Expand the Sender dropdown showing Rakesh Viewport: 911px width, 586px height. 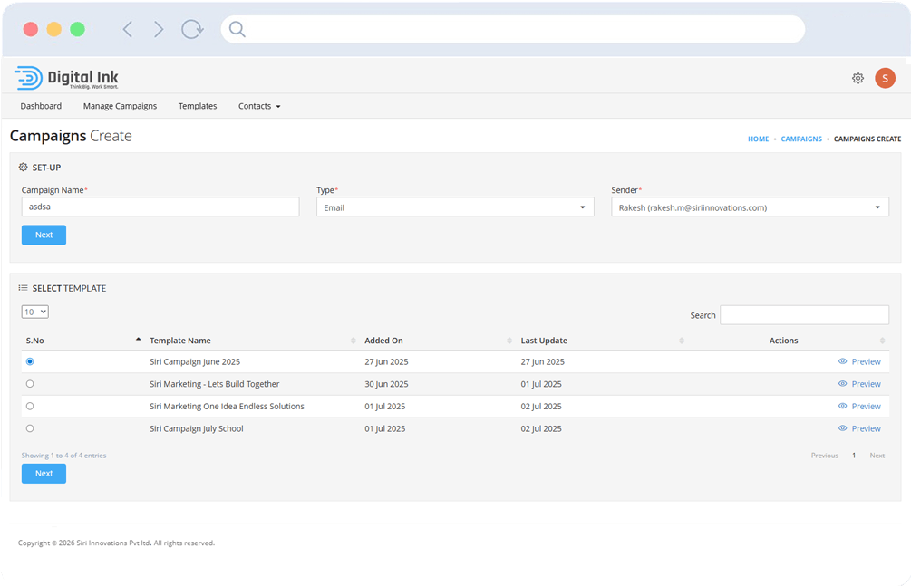[x=750, y=207]
